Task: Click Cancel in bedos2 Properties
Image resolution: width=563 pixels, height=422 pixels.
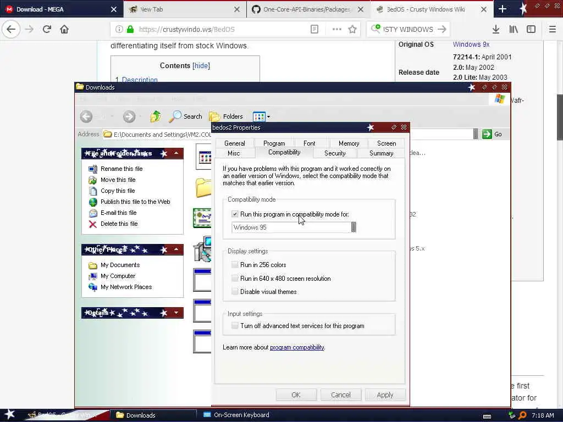Action: pyautogui.click(x=340, y=395)
